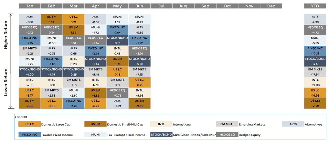This screenshot has height=141, width=328.
Task: Select the US LC -8.72 cell in April
Action: pos(95,104)
